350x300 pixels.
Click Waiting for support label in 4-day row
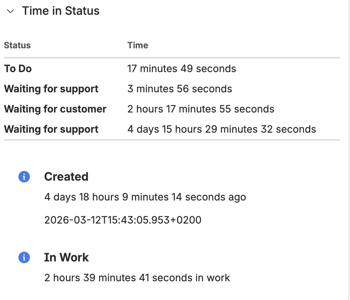pos(51,129)
